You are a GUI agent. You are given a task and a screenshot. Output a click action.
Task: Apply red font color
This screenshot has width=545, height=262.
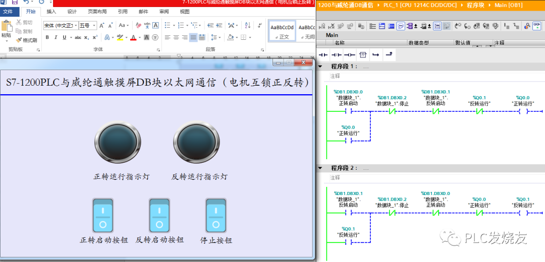point(133,37)
